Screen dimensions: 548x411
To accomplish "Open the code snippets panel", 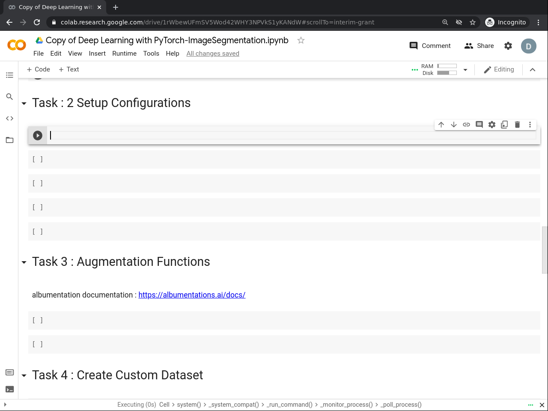I will pyautogui.click(x=9, y=119).
